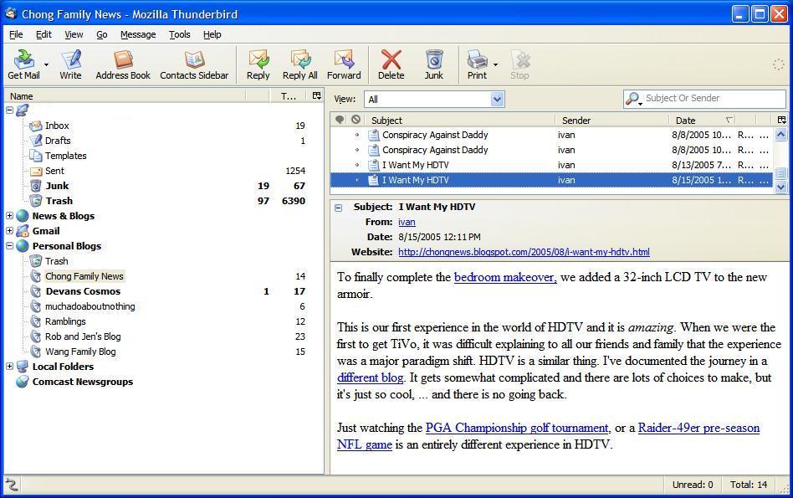This screenshot has width=793, height=498.
Task: Open the different blog link
Action: (371, 377)
